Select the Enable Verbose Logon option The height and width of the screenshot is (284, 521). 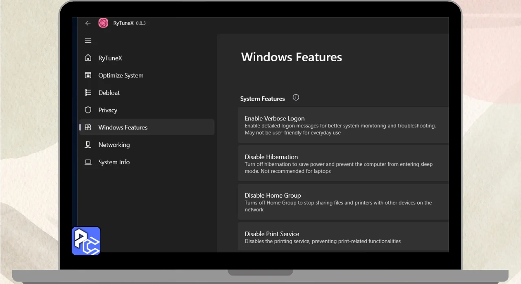[x=343, y=125]
